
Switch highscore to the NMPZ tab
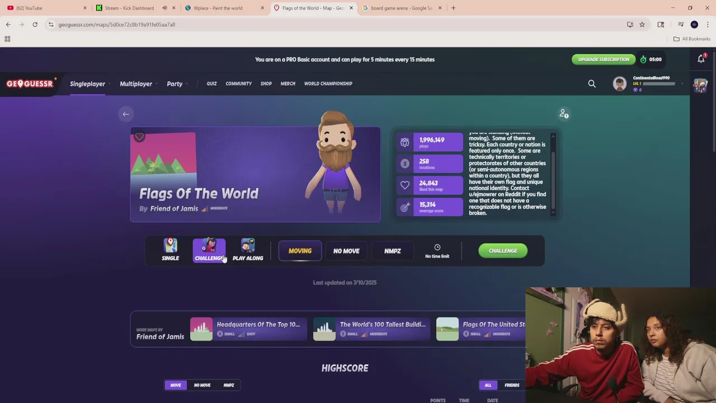tap(229, 385)
